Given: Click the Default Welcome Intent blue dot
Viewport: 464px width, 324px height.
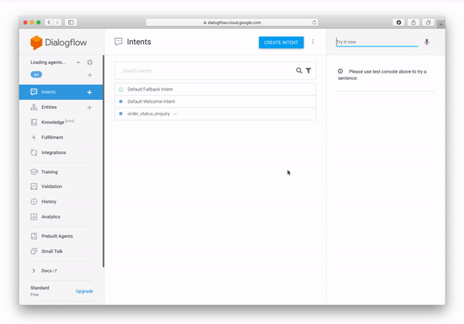Looking at the screenshot, I should point(121,101).
